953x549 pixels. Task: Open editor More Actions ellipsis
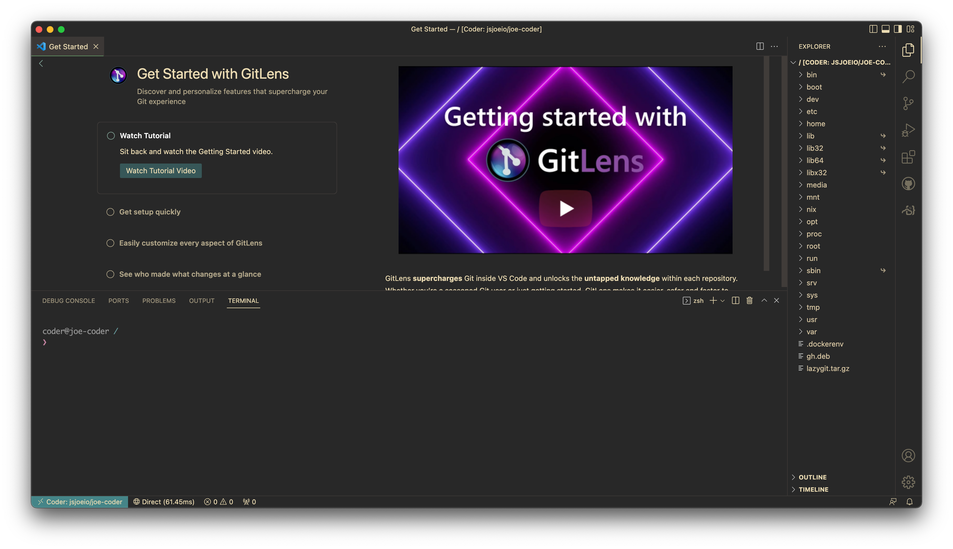pos(774,46)
